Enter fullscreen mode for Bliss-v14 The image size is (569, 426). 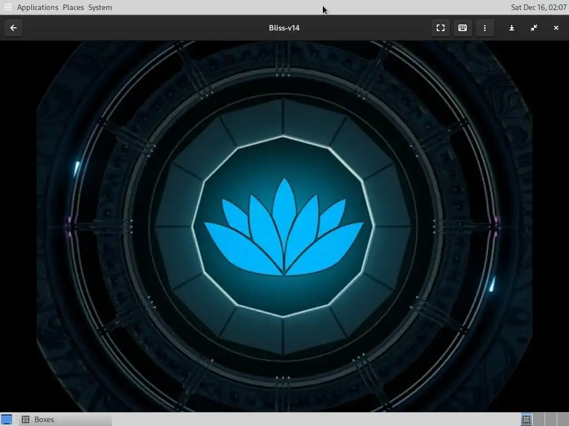click(x=440, y=28)
